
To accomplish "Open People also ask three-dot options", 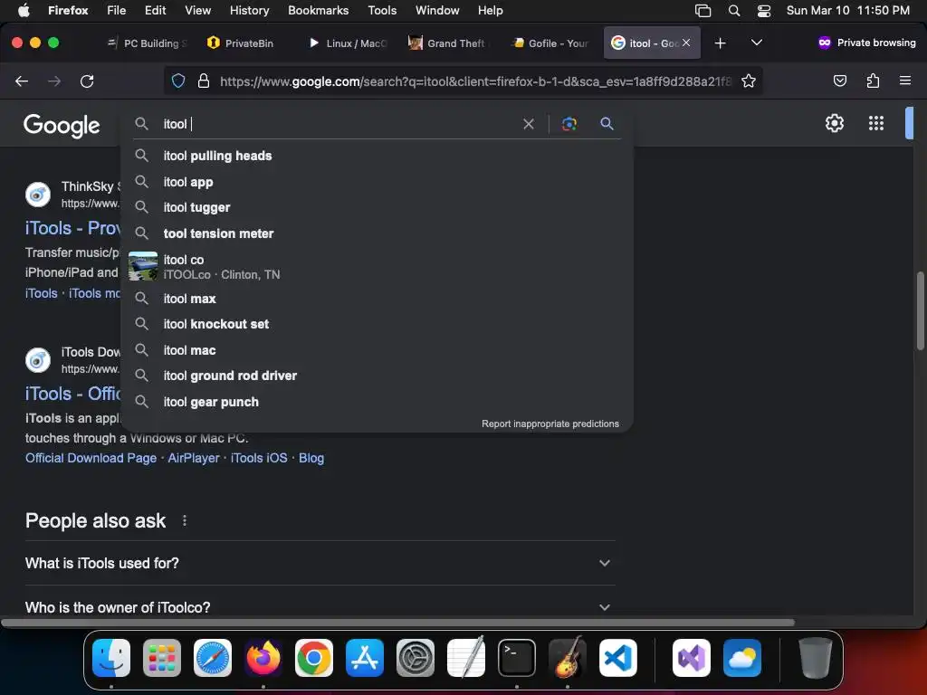I will click(x=185, y=520).
